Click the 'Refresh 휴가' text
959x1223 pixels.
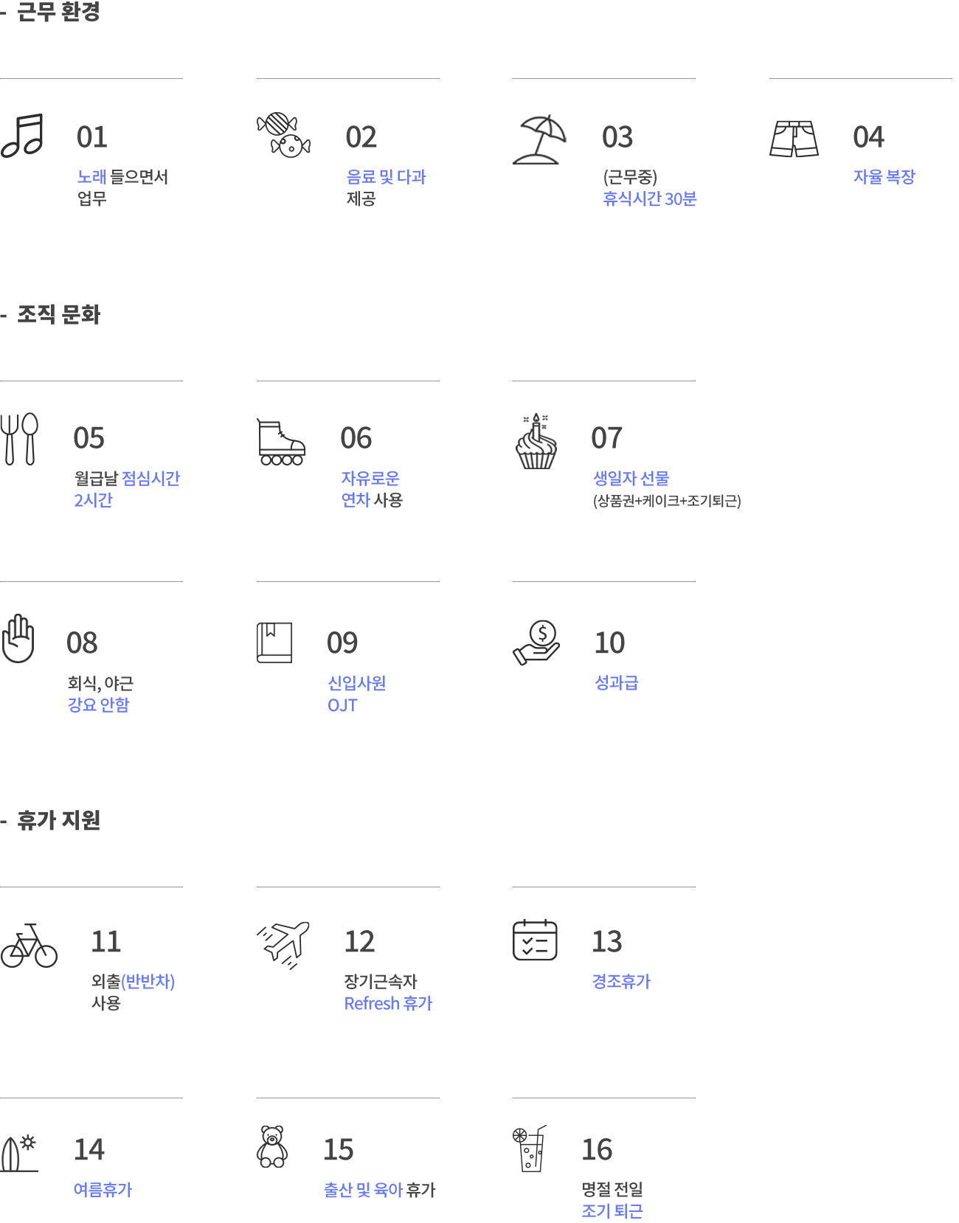[x=388, y=1003]
